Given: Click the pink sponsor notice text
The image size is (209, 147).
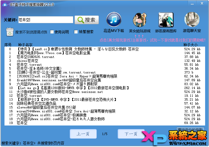Looking at the screenshot, I should click(153, 40).
